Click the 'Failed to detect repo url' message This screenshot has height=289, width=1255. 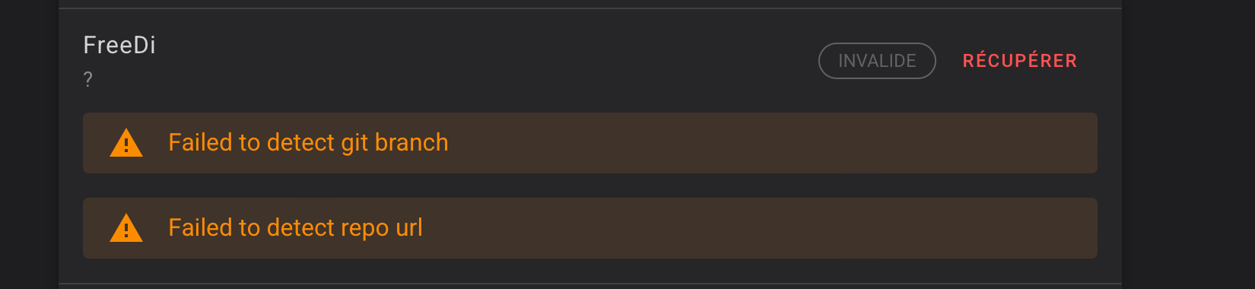point(295,228)
